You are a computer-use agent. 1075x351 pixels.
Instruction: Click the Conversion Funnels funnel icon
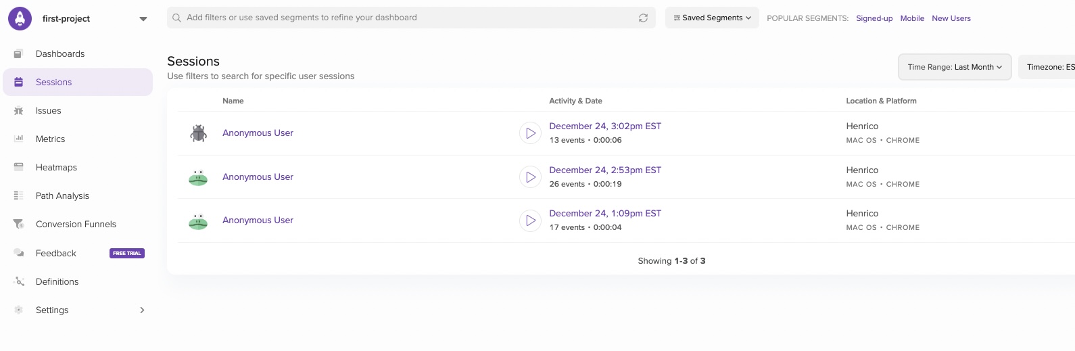(x=19, y=225)
